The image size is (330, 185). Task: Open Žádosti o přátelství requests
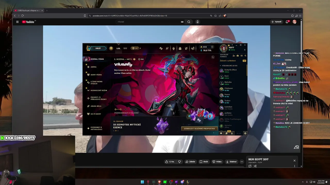click(x=233, y=61)
